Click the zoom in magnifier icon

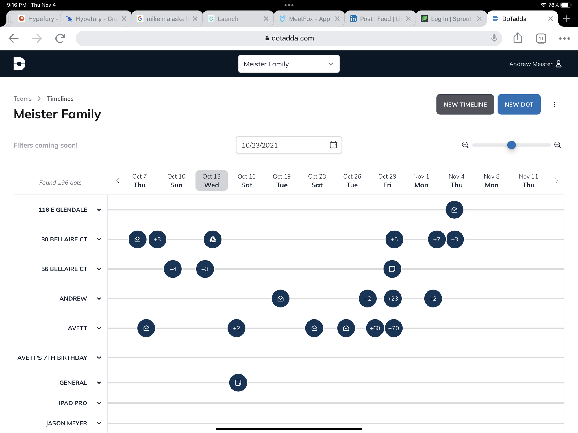(557, 145)
